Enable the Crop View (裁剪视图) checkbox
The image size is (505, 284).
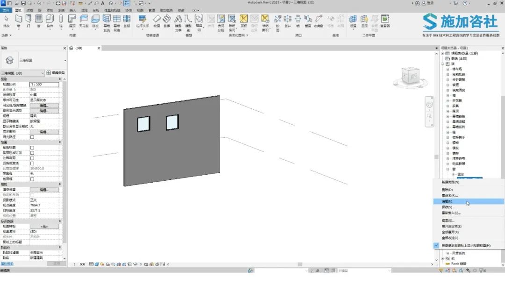click(32, 147)
